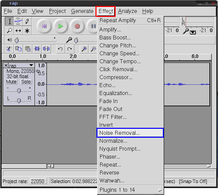This screenshot has height=195, width=218.
Task: Click the Project rate 22050 field
Action: coord(38,181)
